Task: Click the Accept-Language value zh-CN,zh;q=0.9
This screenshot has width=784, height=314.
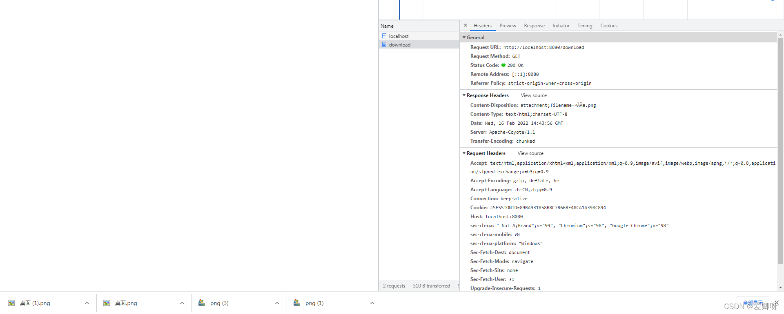Action: [533, 190]
